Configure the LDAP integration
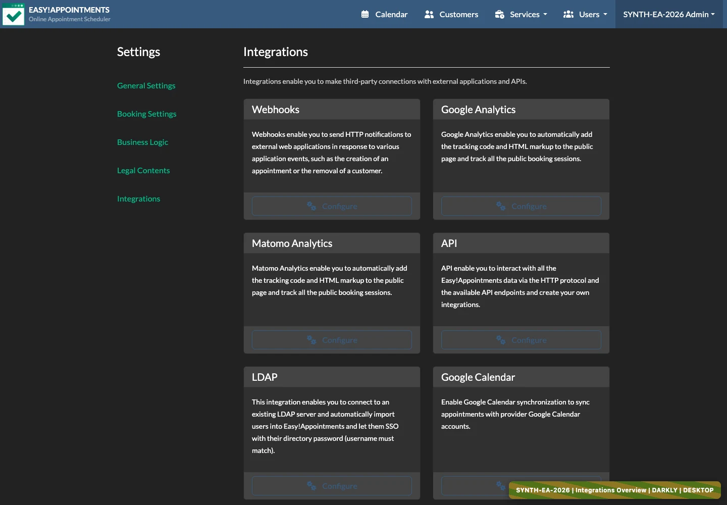The width and height of the screenshot is (727, 505). pos(332,486)
